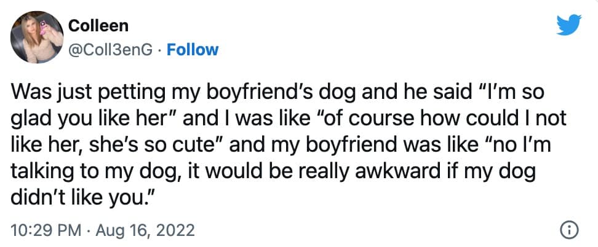Open Colleen's profile picture
The image size is (598, 247).
[x=39, y=37]
